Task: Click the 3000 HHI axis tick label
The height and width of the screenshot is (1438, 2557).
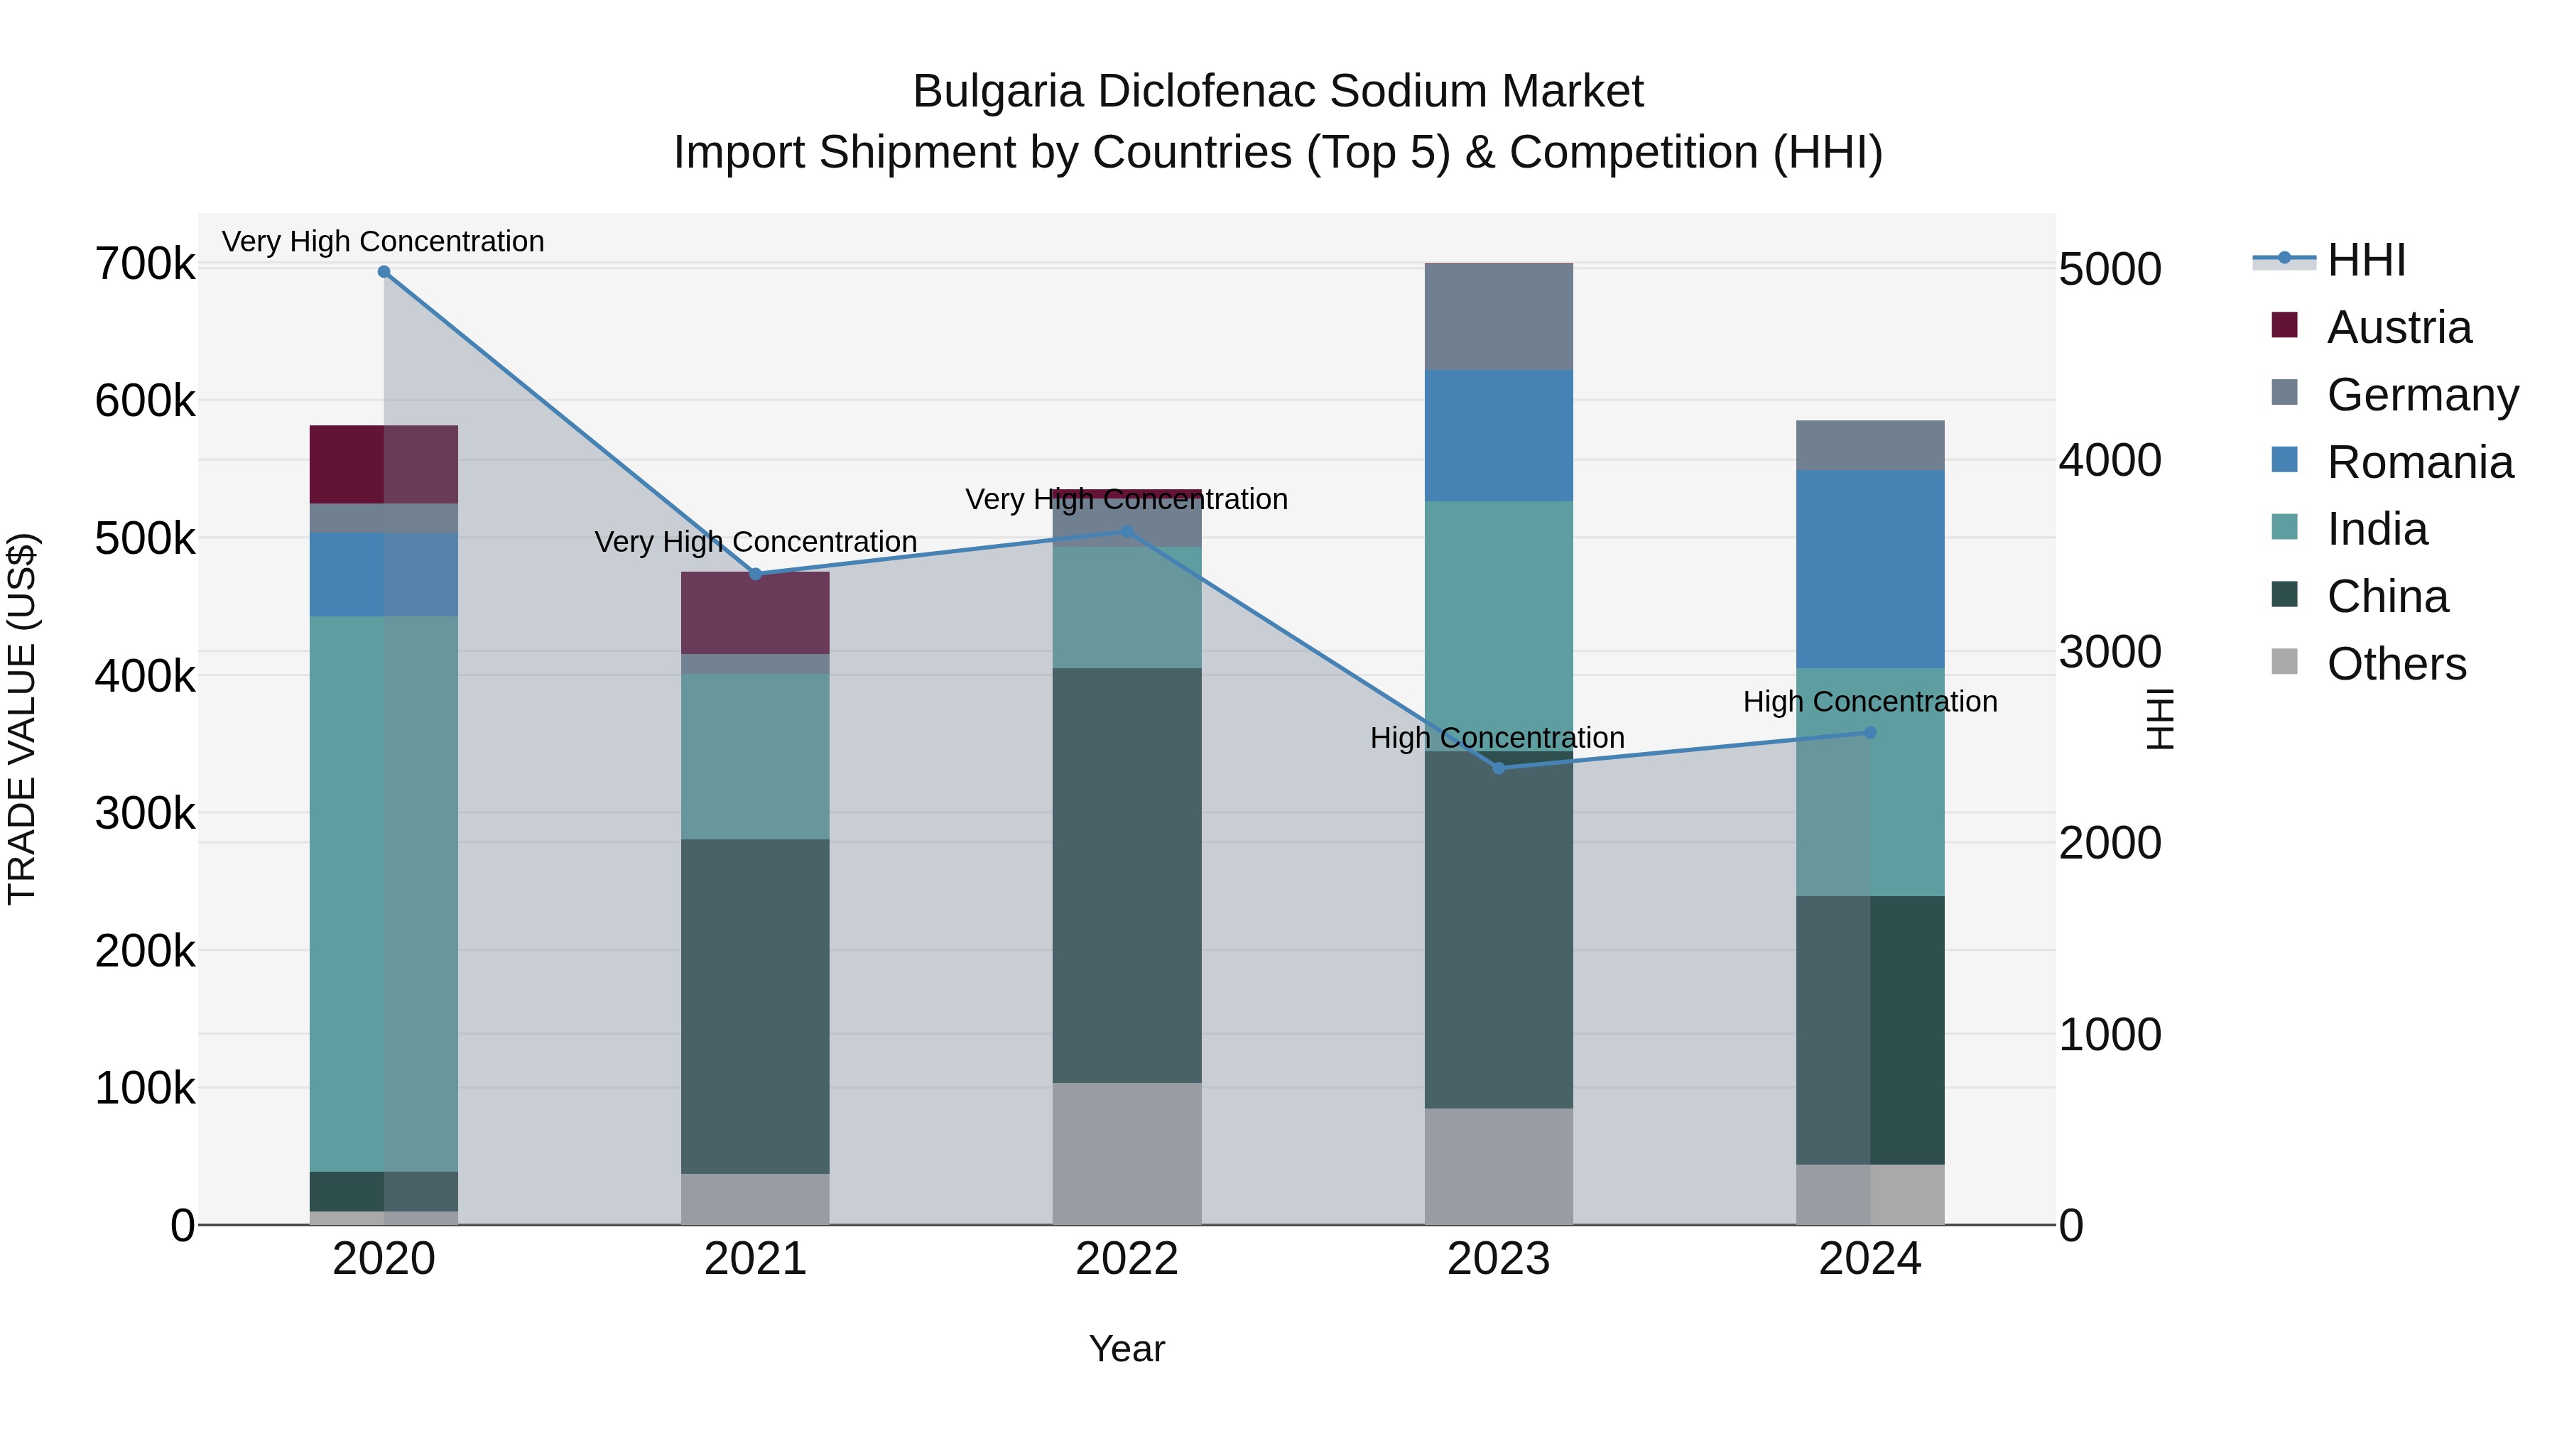Action: 2110,652
